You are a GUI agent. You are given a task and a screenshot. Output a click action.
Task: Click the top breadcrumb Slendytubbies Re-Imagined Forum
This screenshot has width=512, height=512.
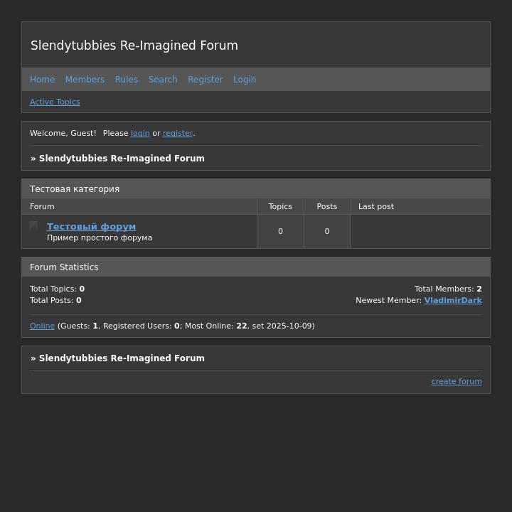(122, 159)
